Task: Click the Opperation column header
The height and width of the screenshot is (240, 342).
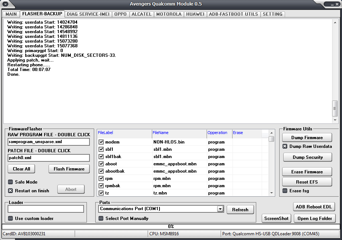Action: click(x=219, y=133)
